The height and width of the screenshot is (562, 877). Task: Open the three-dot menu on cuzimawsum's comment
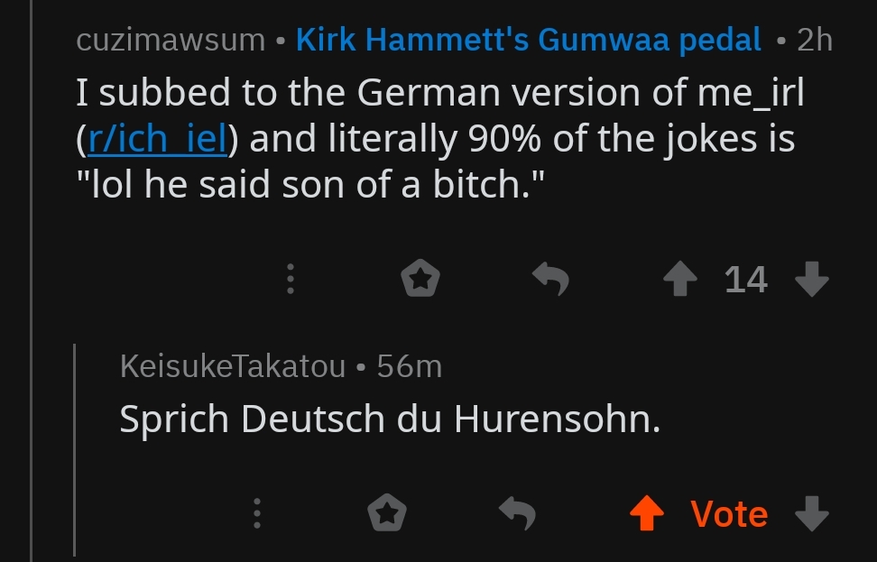[290, 280]
